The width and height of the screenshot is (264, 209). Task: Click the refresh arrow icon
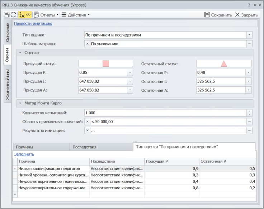13,15
